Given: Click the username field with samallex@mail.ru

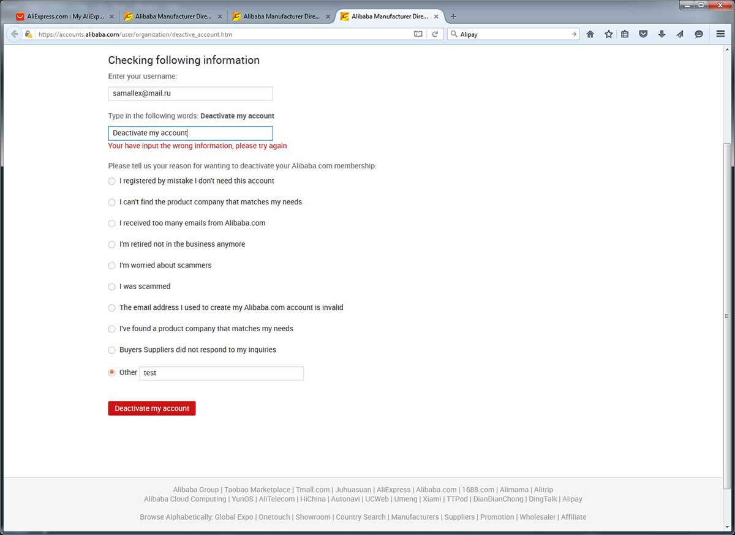Looking at the screenshot, I should (190, 94).
